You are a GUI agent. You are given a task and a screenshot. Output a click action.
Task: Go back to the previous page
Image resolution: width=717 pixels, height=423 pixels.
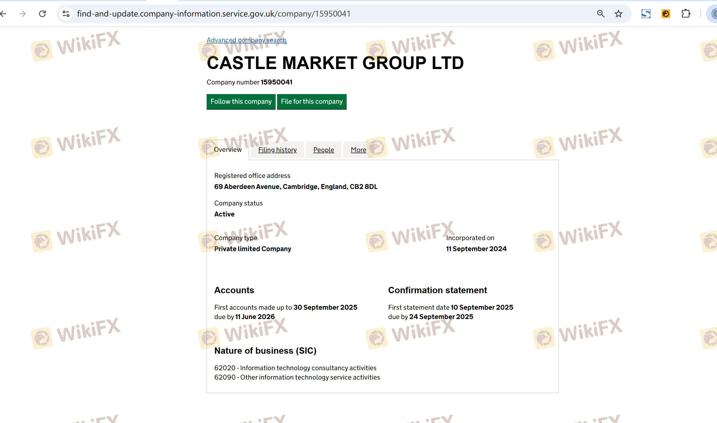click(x=3, y=14)
